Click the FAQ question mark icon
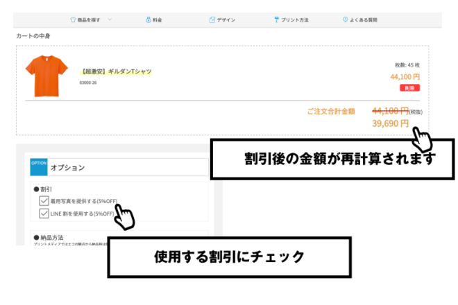This screenshot has height=305, width=458. (345, 20)
